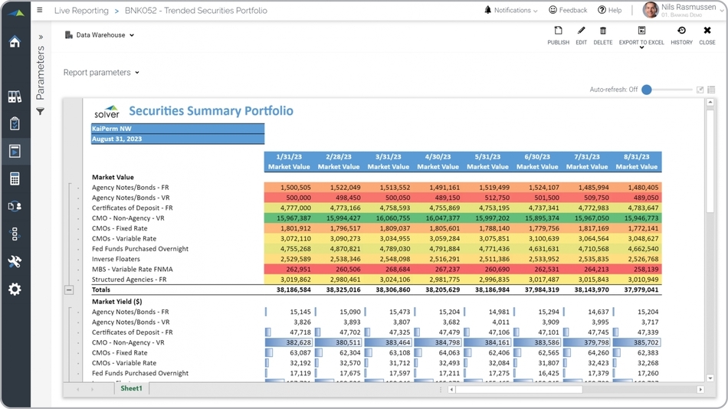The height and width of the screenshot is (409, 728).
Task: Select the calculator icon in sidebar
Action: click(15, 178)
